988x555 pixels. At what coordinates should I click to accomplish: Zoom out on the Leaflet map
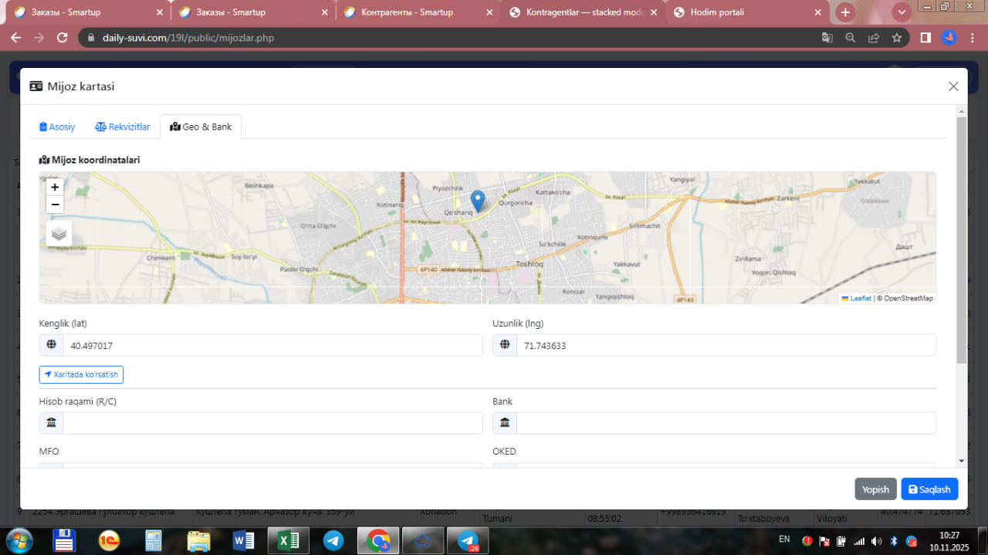55,205
